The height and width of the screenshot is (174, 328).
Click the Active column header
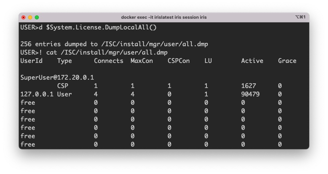click(252, 61)
